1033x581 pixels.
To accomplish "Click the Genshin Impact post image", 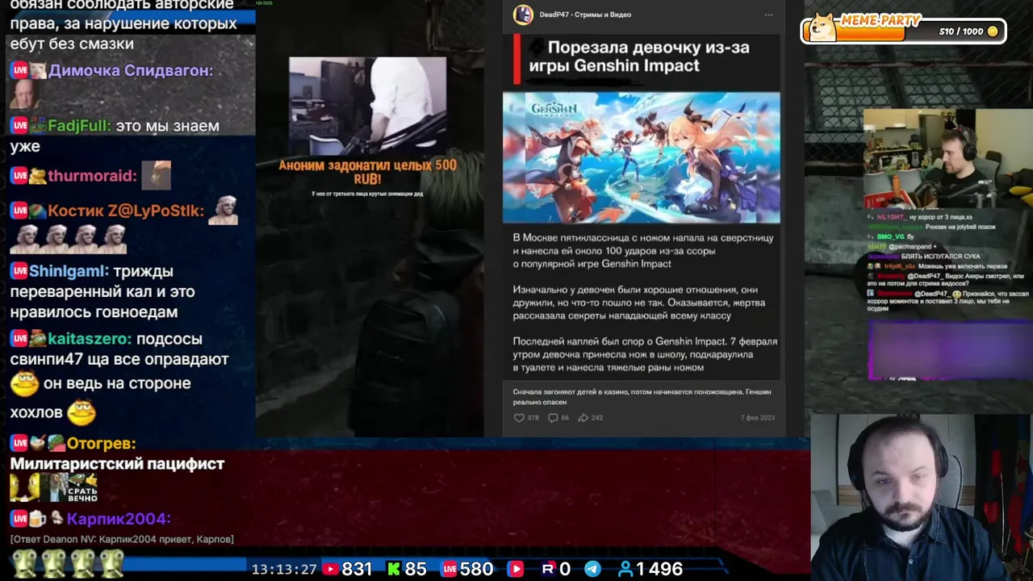I will (x=642, y=157).
